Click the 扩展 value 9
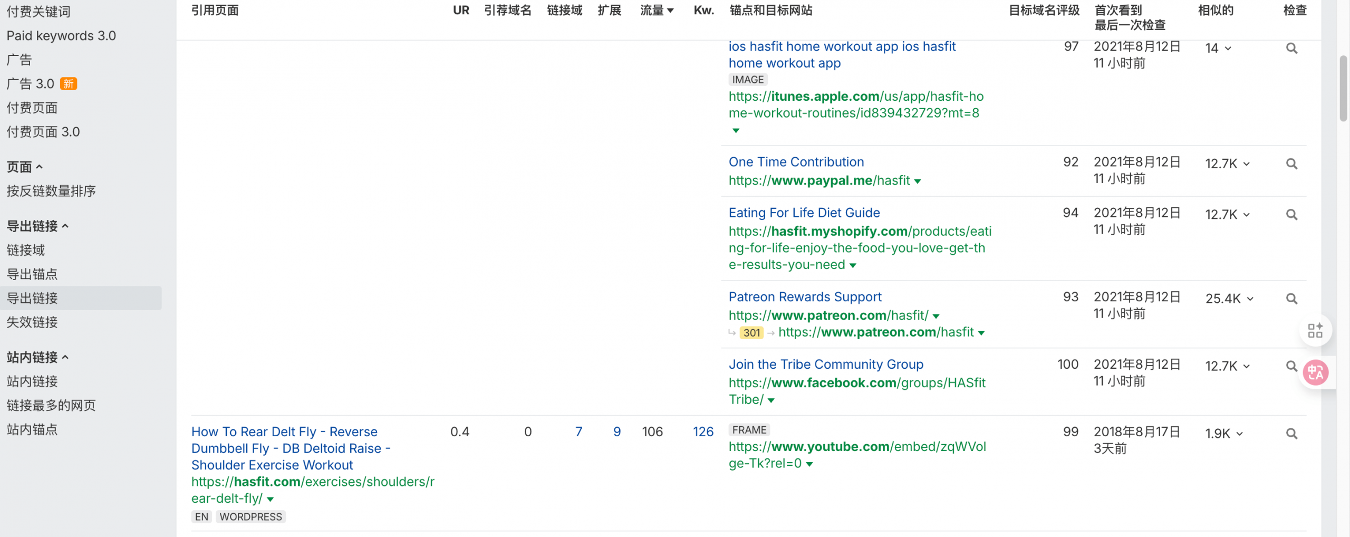Image resolution: width=1350 pixels, height=537 pixels. (617, 432)
